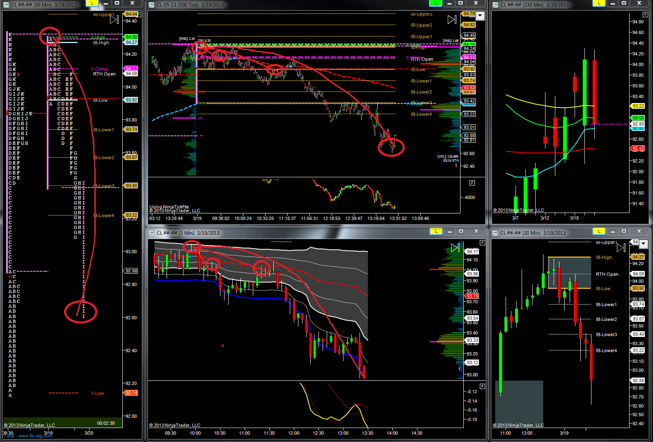Click the '3/15' date label on the 330 Min axis
Screen dimensions: 653x442
(x=574, y=218)
